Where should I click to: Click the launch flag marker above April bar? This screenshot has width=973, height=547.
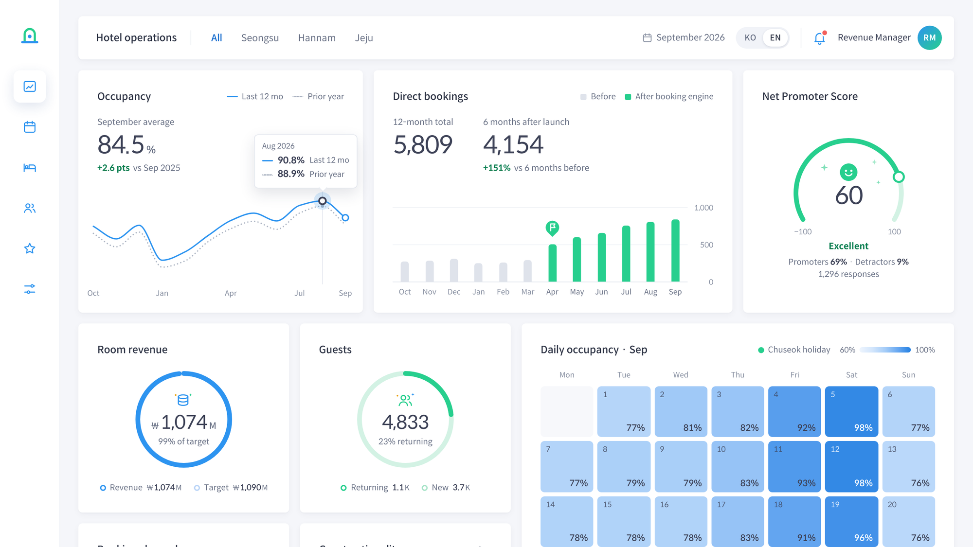click(552, 228)
